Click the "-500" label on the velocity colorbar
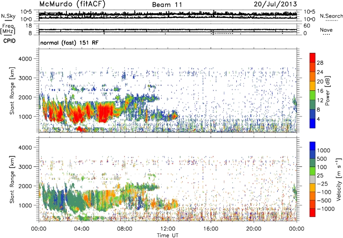The image size is (343, 238). point(324,200)
